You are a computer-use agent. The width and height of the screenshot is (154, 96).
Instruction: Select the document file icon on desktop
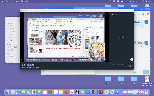point(147,79)
